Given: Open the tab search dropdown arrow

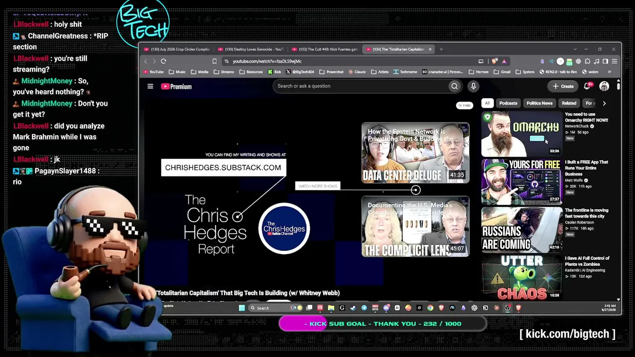Looking at the screenshot, I should pos(575,49).
